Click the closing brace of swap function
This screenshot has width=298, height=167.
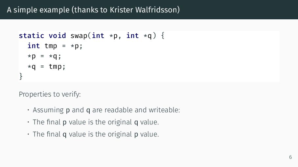coord(21,77)
